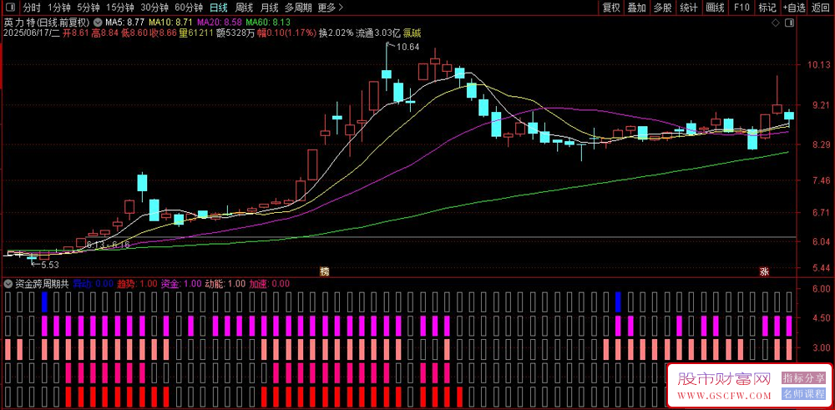This screenshot has width=835, height=410.
Task: Click the MA10: 8.71 label
Action: [170, 23]
